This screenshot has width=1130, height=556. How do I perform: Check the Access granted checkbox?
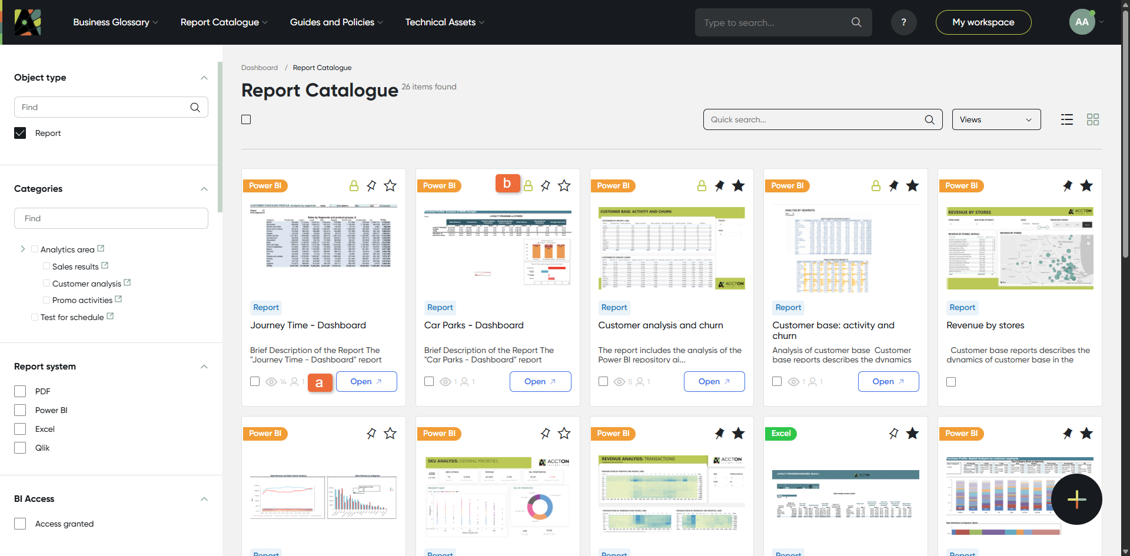pos(20,524)
